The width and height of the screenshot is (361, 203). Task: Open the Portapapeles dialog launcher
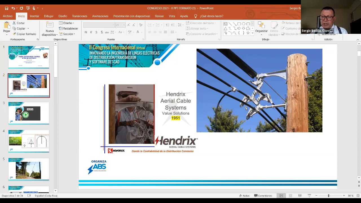coord(38,39)
